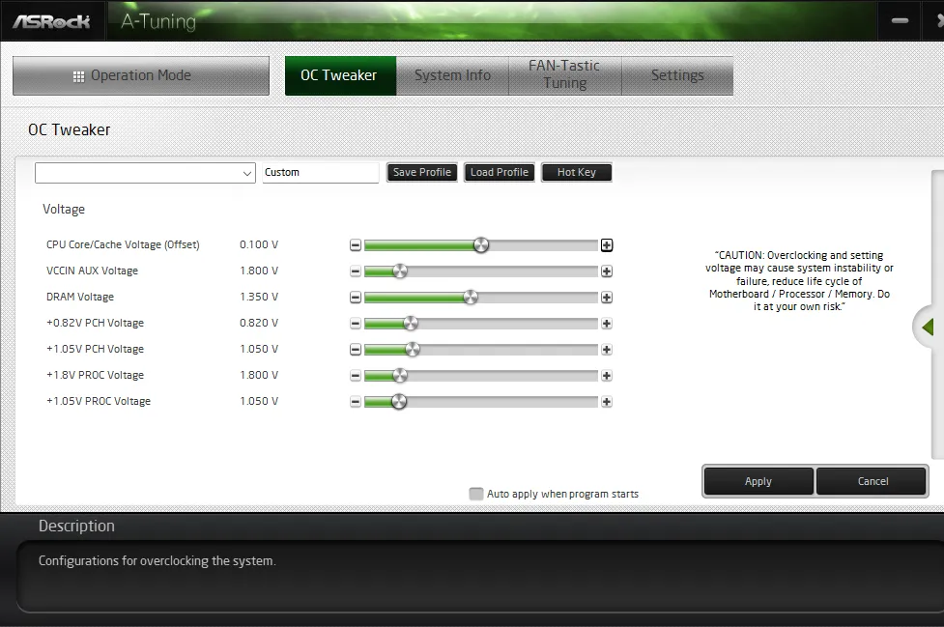Increase CPU Core/Cache Voltage with plus icon

tap(606, 244)
